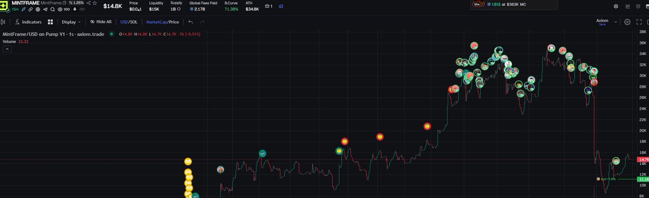Click the red smiley marker near 22K
This screenshot has height=198, width=649.
[x=427, y=127]
